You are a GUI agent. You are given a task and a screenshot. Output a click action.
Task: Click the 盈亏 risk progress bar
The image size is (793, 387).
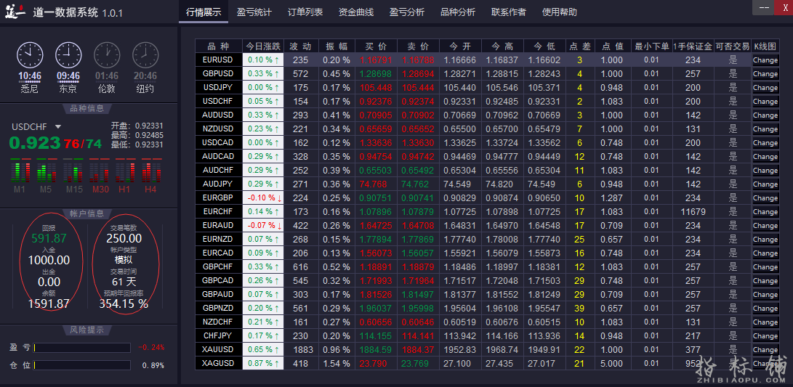pyautogui.click(x=81, y=348)
